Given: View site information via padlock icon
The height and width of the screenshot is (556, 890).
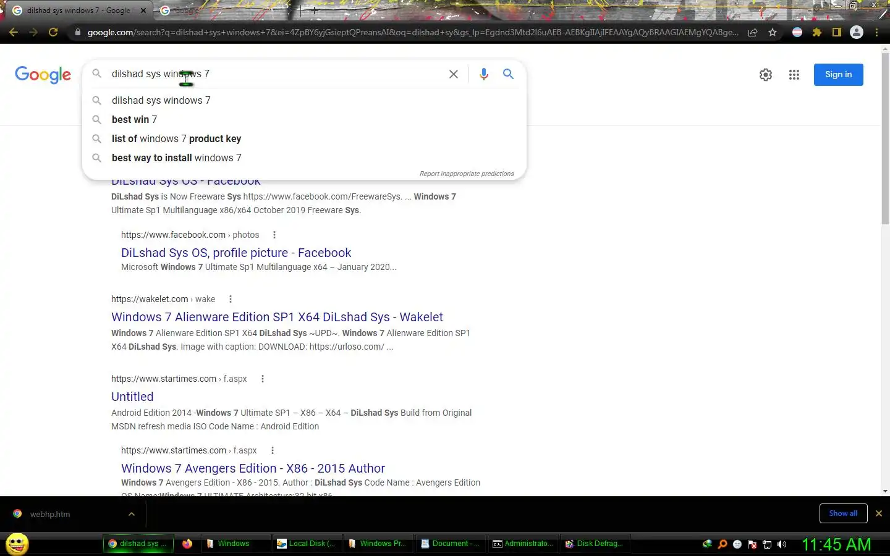Looking at the screenshot, I should [77, 32].
